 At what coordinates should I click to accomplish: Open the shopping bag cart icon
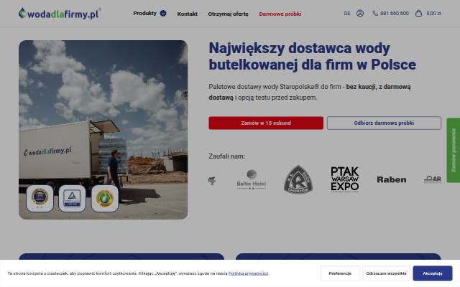point(418,13)
